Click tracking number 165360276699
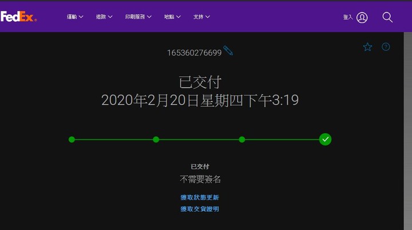Screen dimensions: 412x230 point(195,53)
